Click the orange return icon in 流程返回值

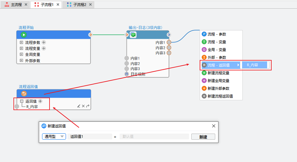point(24,93)
